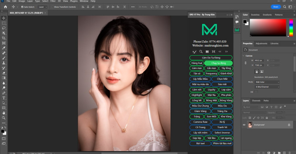
Task: Hide the Background layer with eye icon
Action: (244, 125)
